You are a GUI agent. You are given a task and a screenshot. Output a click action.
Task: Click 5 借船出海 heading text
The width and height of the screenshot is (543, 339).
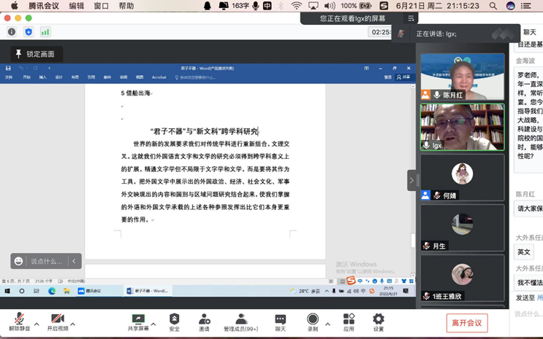click(136, 93)
